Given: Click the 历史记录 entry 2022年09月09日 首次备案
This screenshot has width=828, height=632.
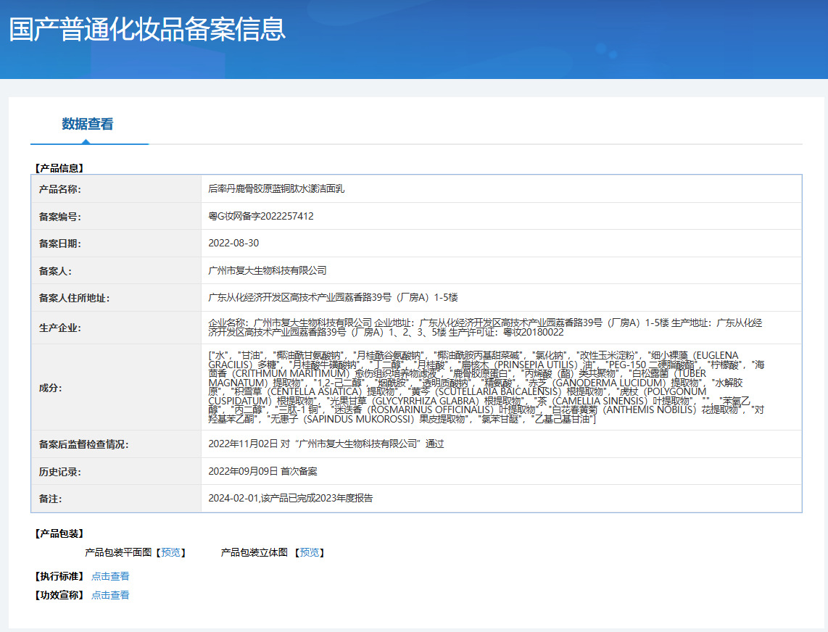Looking at the screenshot, I should point(262,471).
